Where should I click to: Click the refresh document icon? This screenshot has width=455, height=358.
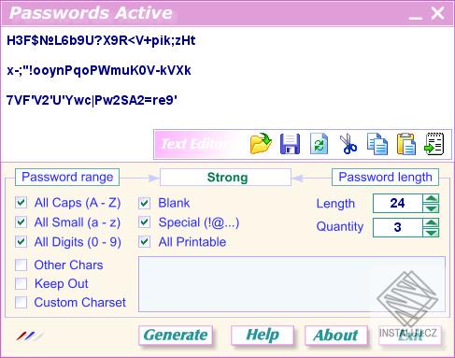click(319, 144)
